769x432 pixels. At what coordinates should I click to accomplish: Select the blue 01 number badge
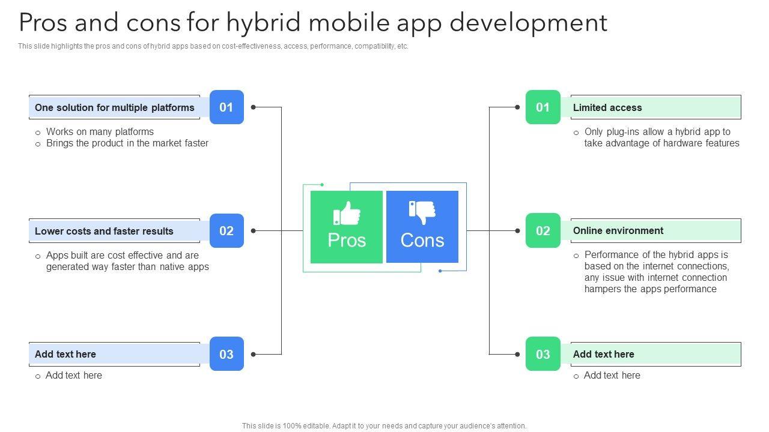(226, 107)
